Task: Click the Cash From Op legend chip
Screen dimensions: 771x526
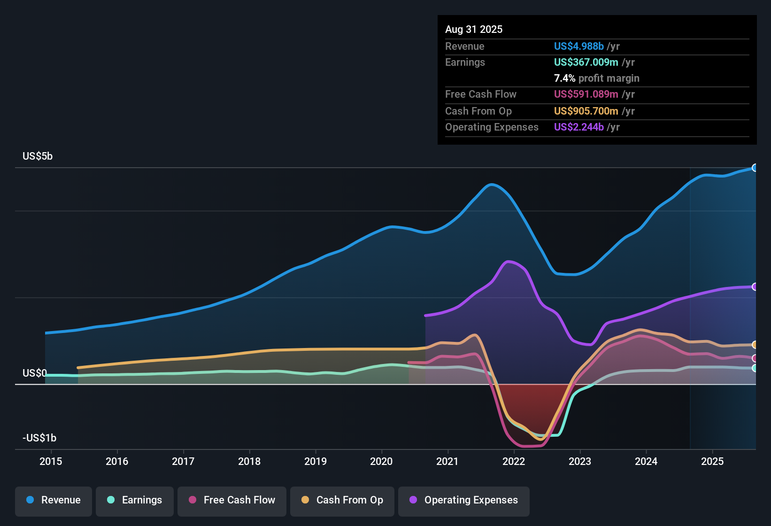Action: (342, 501)
